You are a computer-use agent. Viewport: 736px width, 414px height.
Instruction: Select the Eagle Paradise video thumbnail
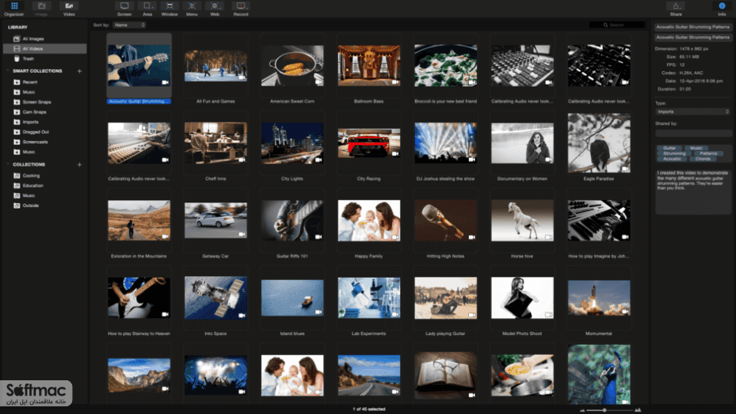[599, 143]
